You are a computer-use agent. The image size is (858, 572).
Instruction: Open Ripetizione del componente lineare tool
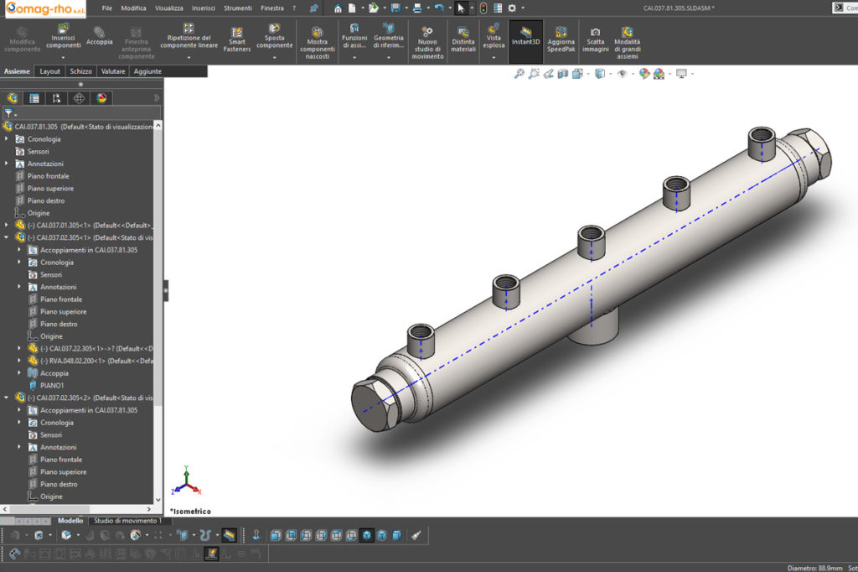pos(189,35)
